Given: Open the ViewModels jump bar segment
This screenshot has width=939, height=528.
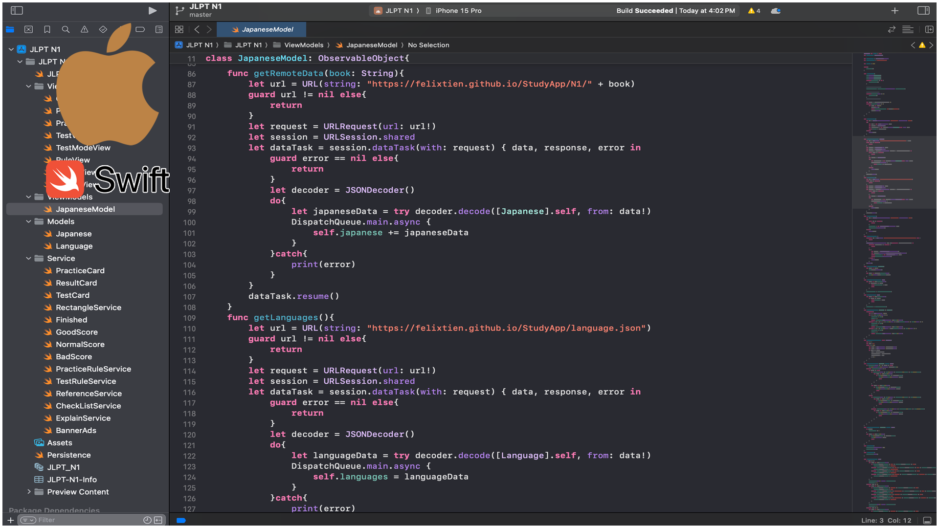Looking at the screenshot, I should [x=298, y=45].
